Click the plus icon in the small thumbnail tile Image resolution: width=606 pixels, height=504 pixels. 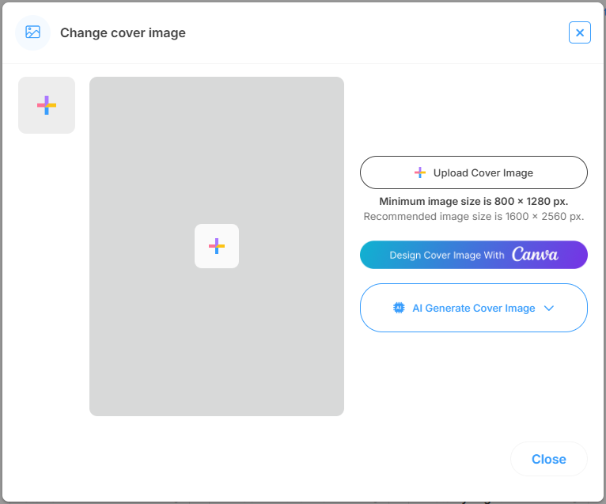point(47,105)
